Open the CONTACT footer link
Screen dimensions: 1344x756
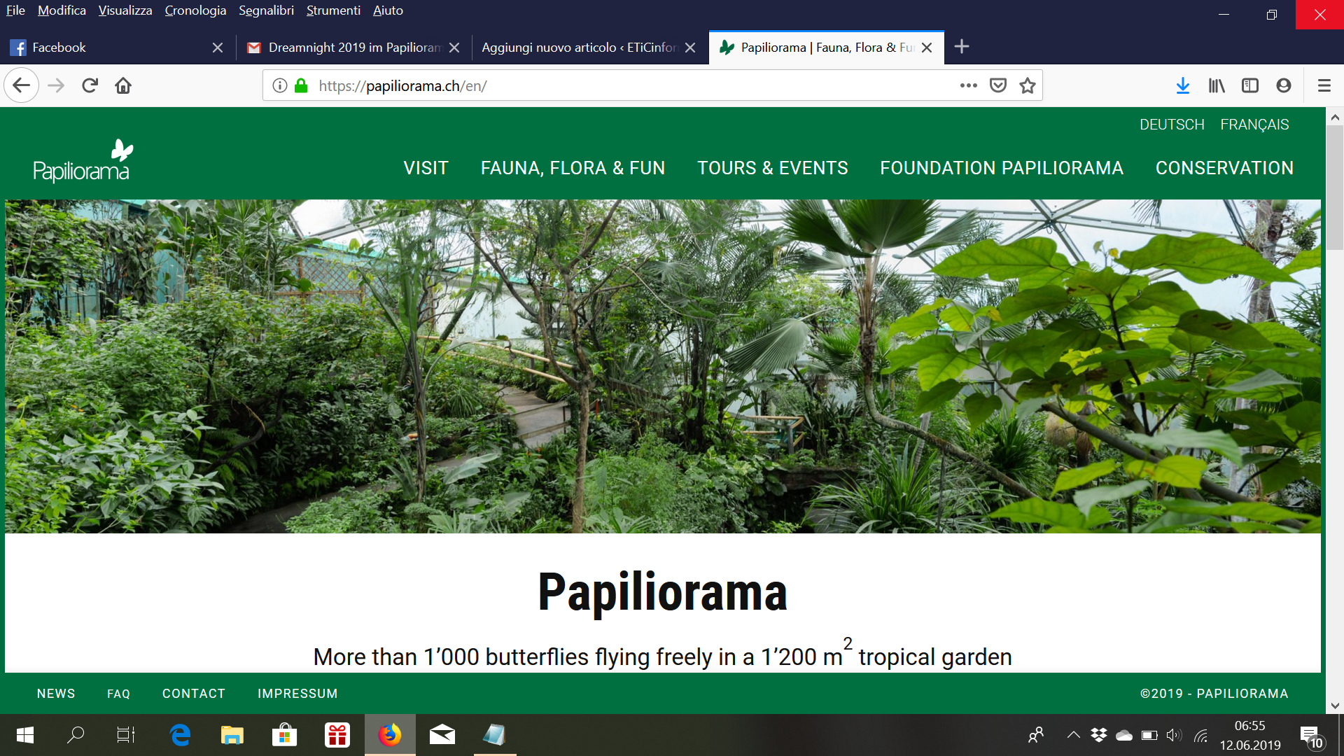point(194,694)
